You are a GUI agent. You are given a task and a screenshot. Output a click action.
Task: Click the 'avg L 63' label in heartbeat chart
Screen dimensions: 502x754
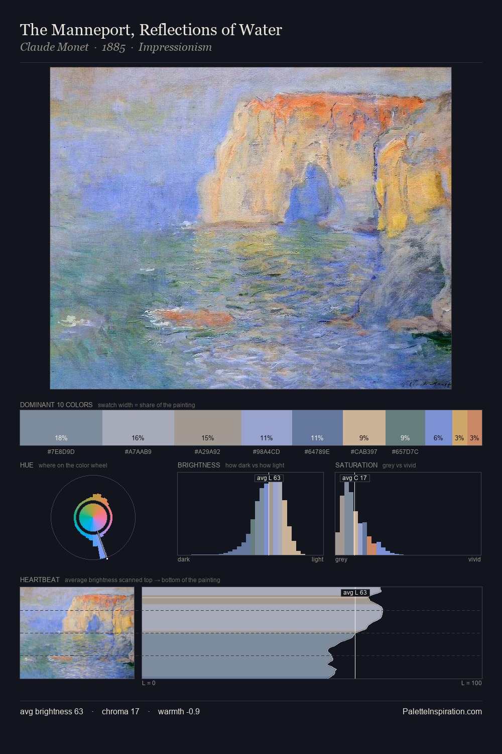[355, 593]
